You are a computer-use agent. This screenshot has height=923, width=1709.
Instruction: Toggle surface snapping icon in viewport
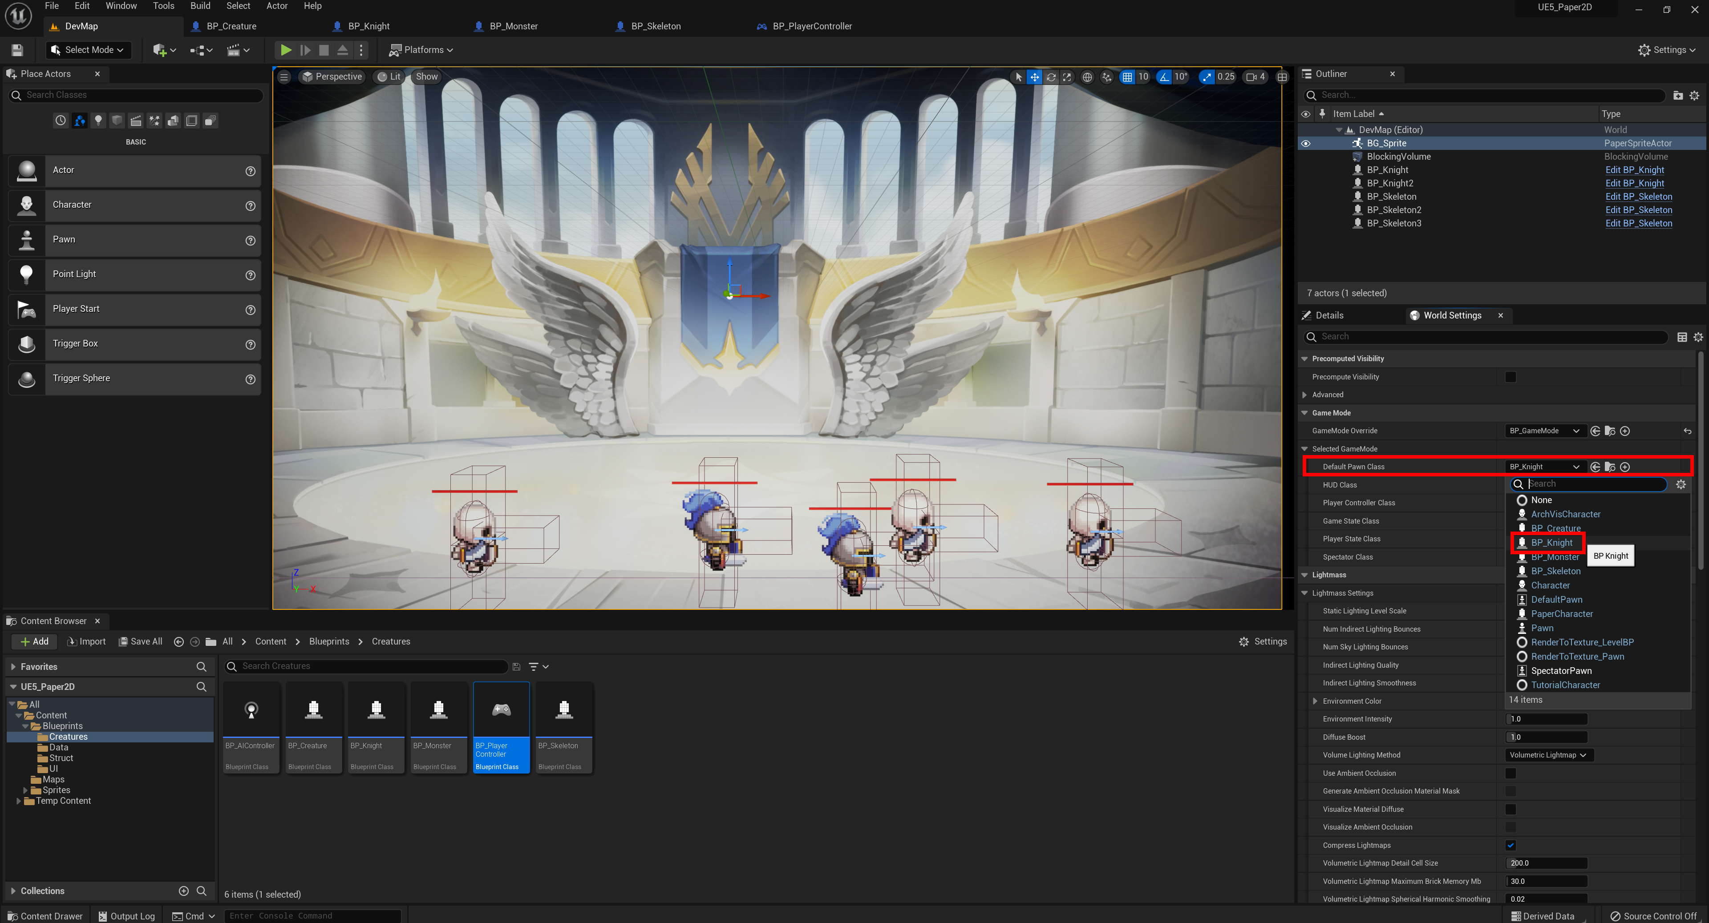pyautogui.click(x=1106, y=77)
